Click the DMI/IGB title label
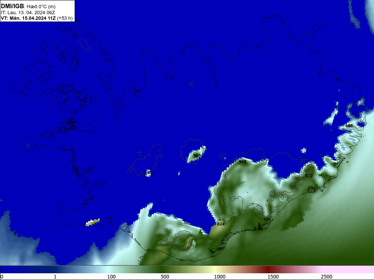This screenshot has width=374, height=280. click(x=12, y=6)
